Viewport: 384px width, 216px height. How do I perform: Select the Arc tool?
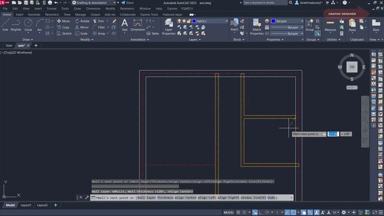pyautogui.click(x=40, y=25)
